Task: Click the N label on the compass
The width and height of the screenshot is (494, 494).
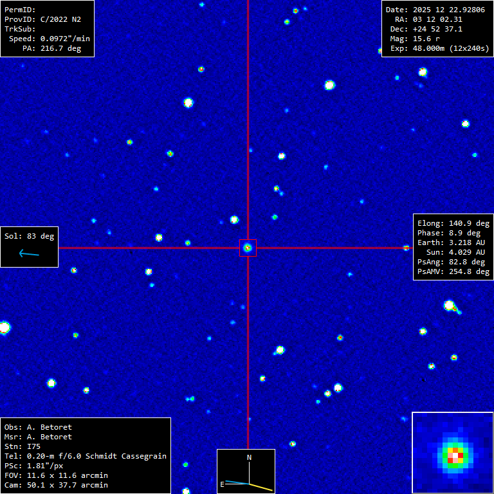Action: pyautogui.click(x=250, y=457)
